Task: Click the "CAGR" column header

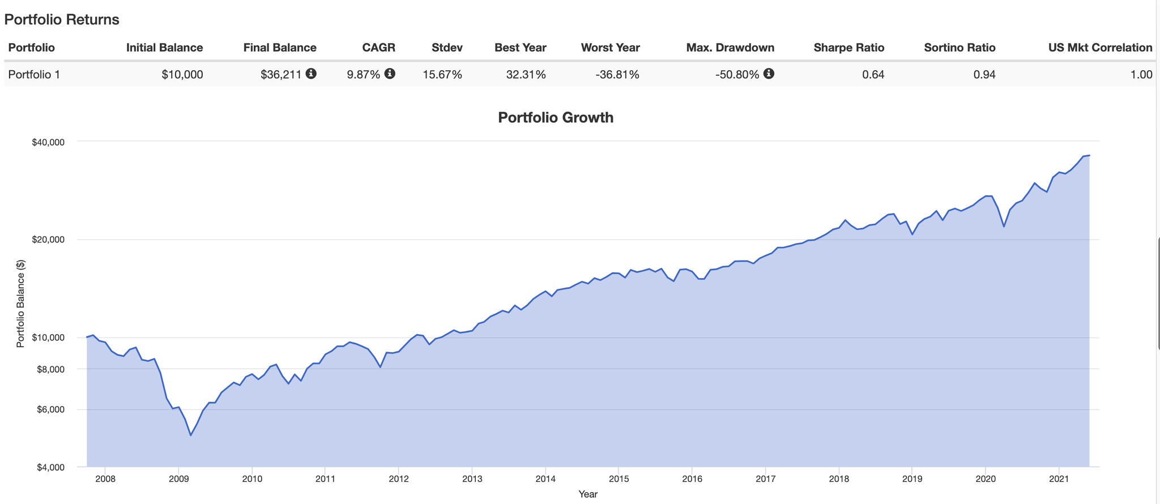Action: coord(379,48)
